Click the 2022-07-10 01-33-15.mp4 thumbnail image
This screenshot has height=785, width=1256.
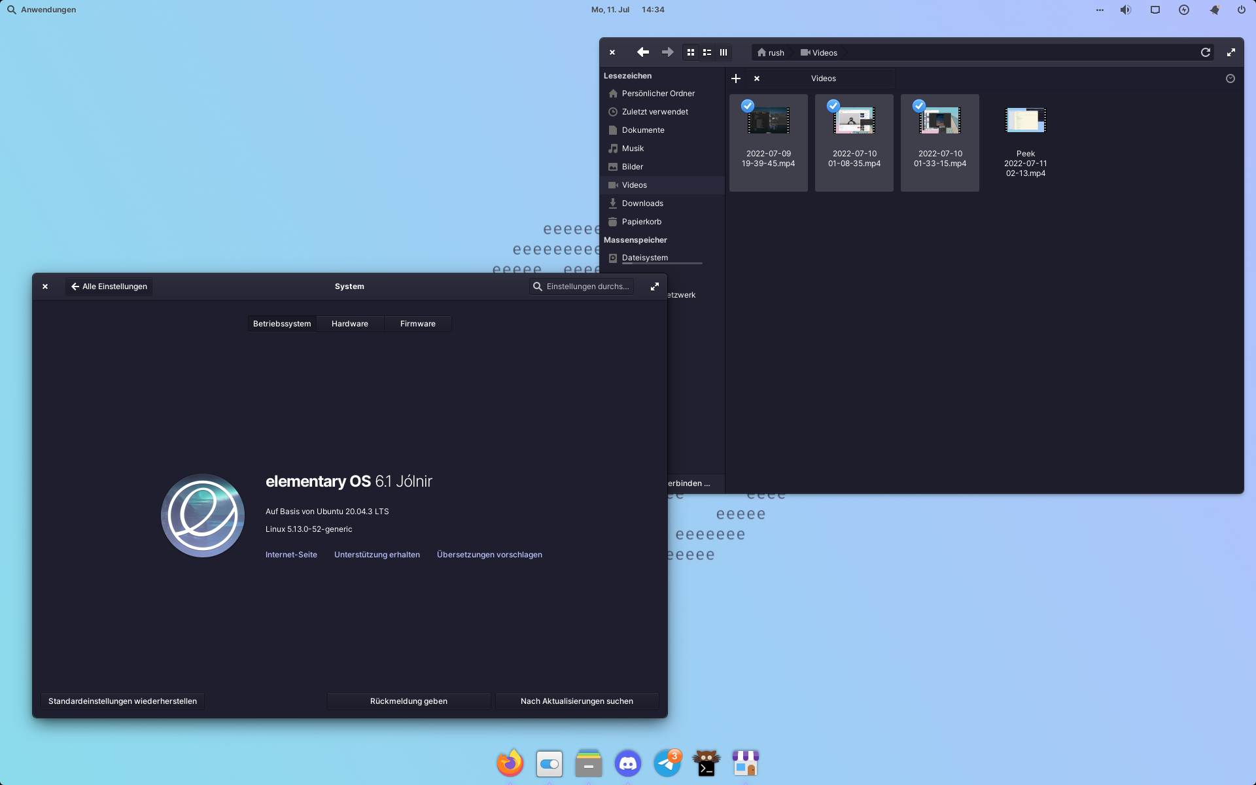coord(940,120)
